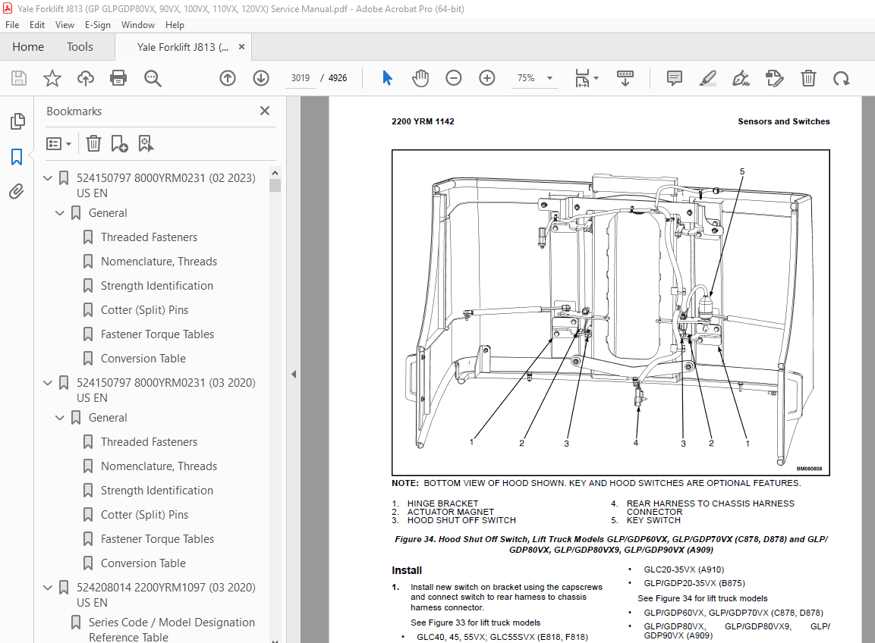This screenshot has height=643, width=875.
Task: Open the Help menu
Action: [x=175, y=25]
